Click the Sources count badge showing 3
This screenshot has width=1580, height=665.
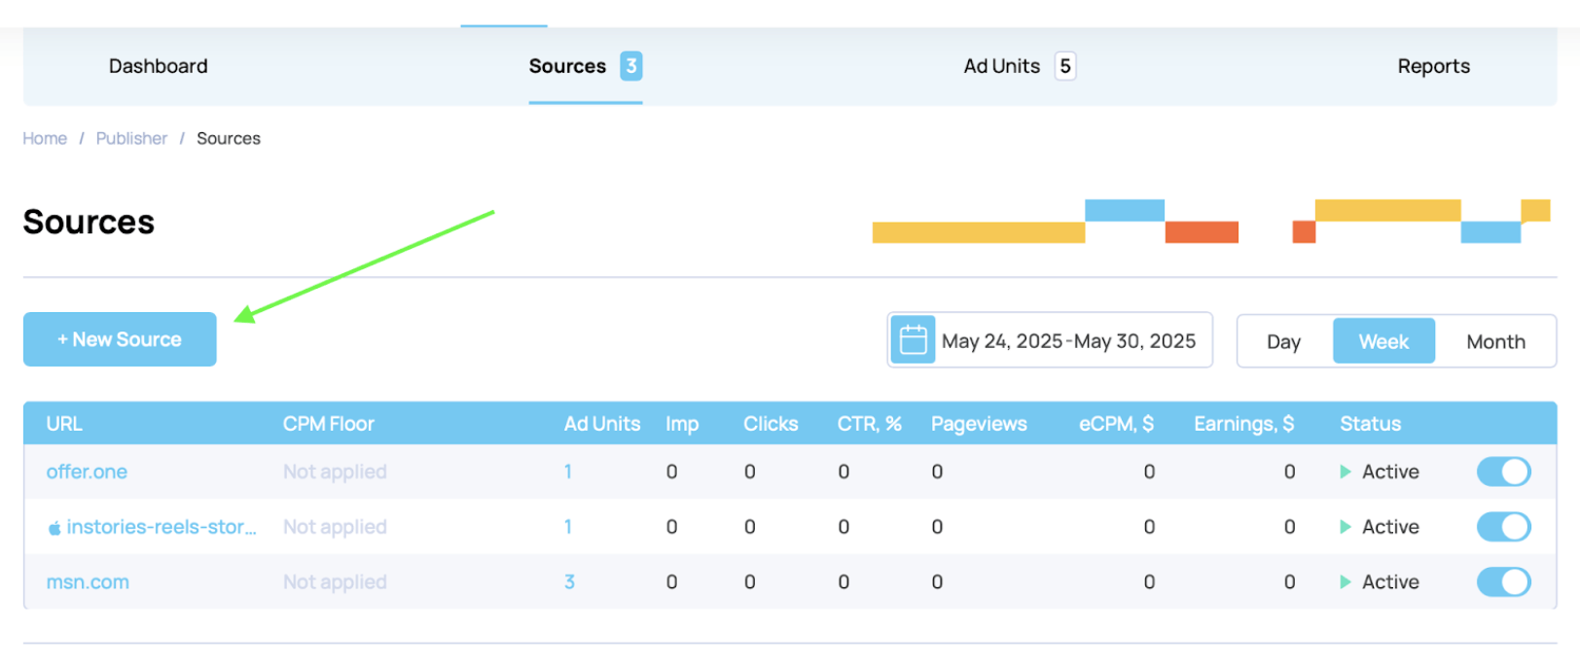pyautogui.click(x=631, y=66)
